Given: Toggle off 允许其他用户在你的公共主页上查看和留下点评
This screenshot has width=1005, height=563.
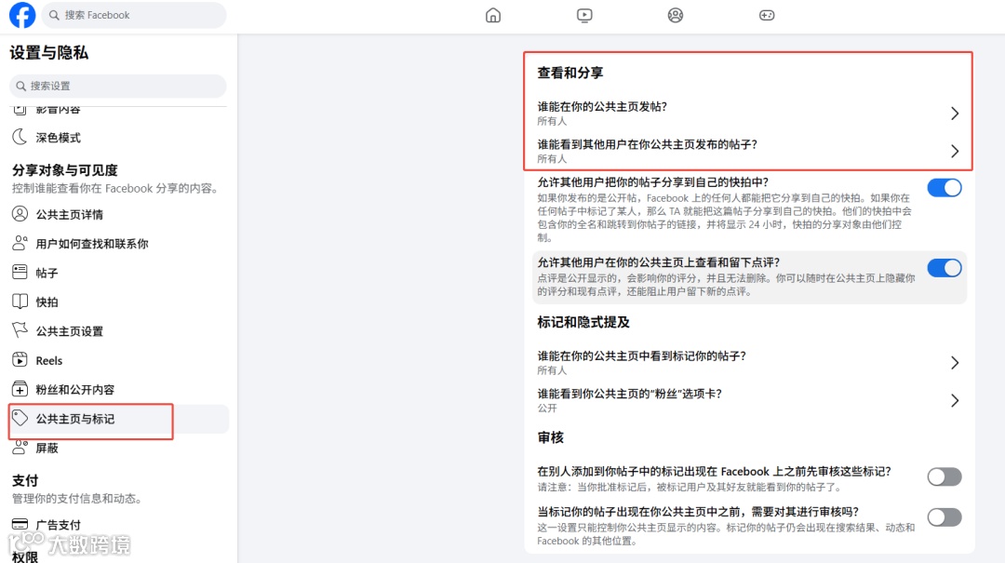Looking at the screenshot, I should pyautogui.click(x=945, y=268).
